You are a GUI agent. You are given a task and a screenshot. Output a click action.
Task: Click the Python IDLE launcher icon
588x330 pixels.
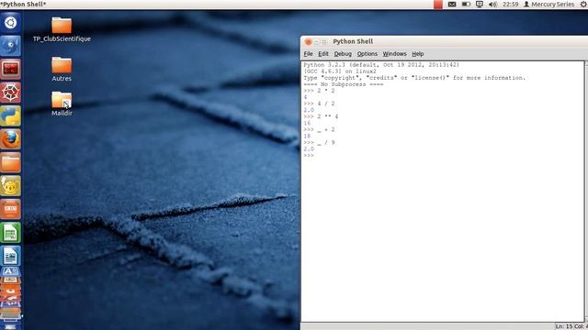coord(10,115)
